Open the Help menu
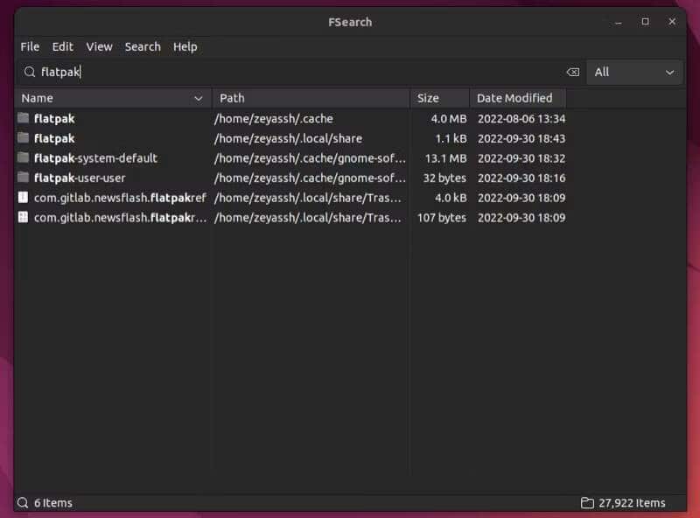This screenshot has width=700, height=518. pos(185,46)
